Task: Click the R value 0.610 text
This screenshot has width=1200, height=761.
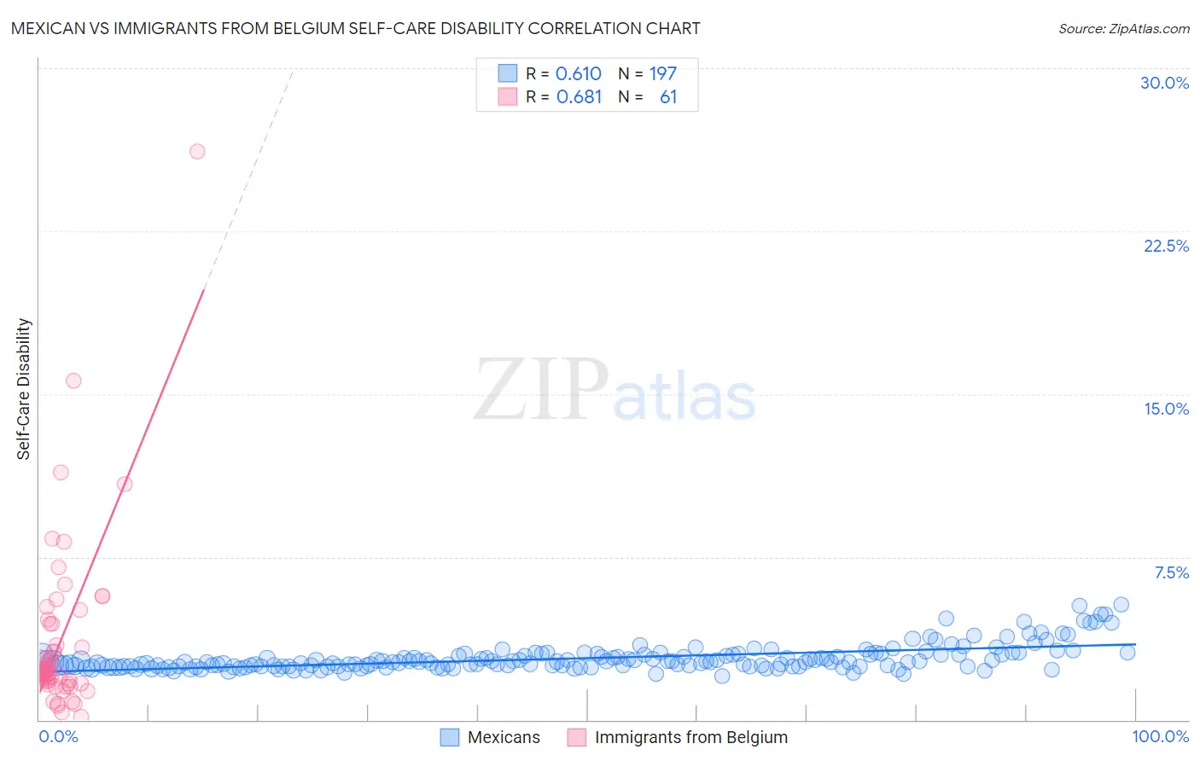Action: tap(579, 73)
